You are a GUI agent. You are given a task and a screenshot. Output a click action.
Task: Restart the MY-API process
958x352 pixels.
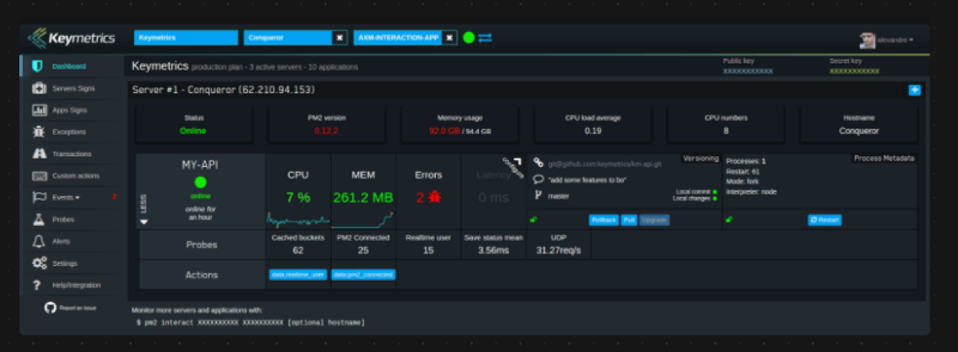click(825, 220)
